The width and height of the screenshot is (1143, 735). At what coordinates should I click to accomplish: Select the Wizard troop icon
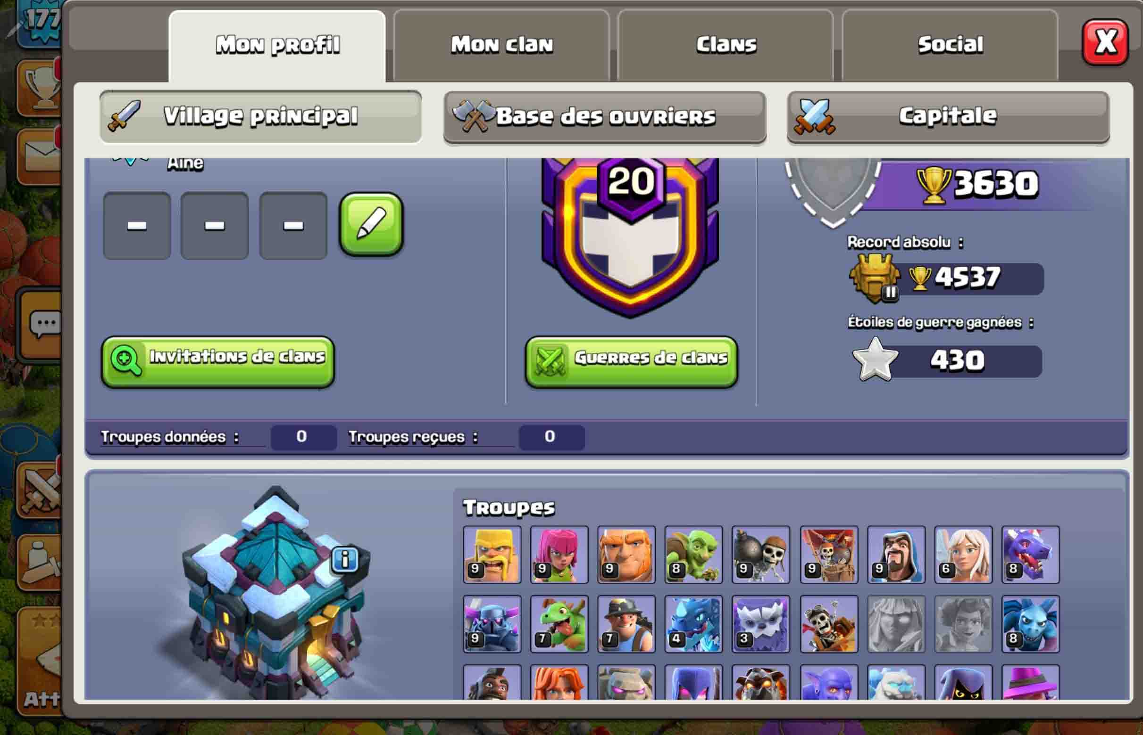click(x=896, y=555)
